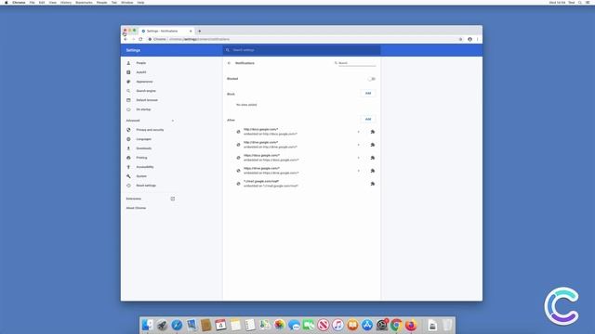The width and height of the screenshot is (595, 334).
Task: Click extension icon for http://drive.google.com entry
Action: (373, 145)
